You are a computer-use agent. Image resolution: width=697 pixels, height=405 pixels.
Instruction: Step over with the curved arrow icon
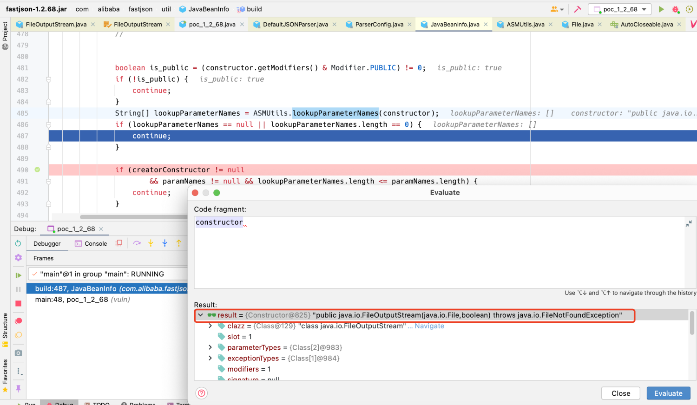(x=137, y=243)
